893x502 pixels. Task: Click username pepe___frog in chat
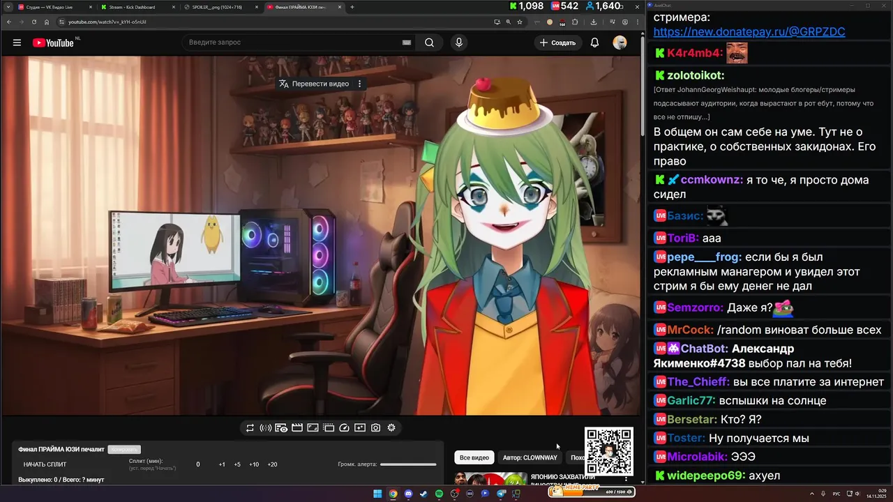[704, 257]
